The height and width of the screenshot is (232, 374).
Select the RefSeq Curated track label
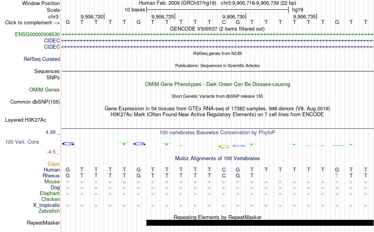(41, 59)
